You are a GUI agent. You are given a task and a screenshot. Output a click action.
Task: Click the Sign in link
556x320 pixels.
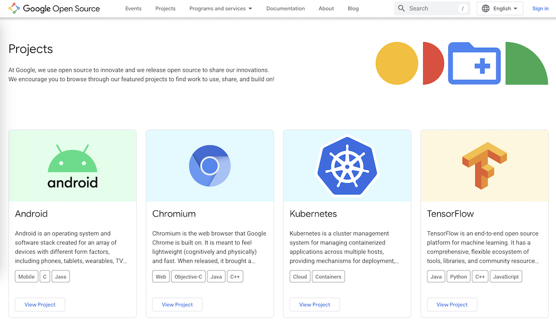pos(540,8)
